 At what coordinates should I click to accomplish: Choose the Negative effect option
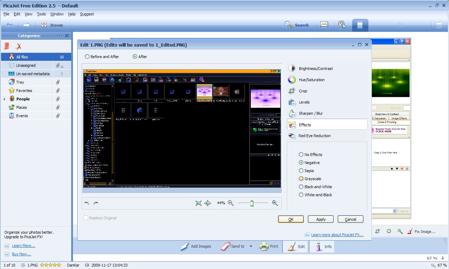coord(309,163)
